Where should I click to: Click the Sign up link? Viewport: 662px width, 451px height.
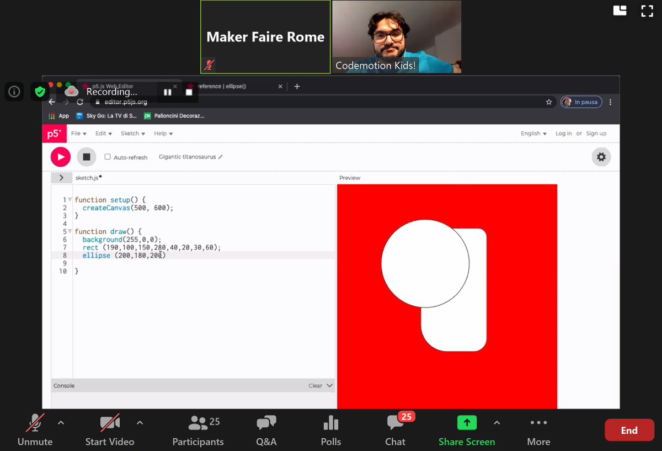coord(596,134)
